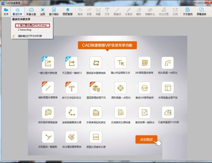212x163 pixels.
Task: Click the annotation properties edit tag icon
Action: 72,137
